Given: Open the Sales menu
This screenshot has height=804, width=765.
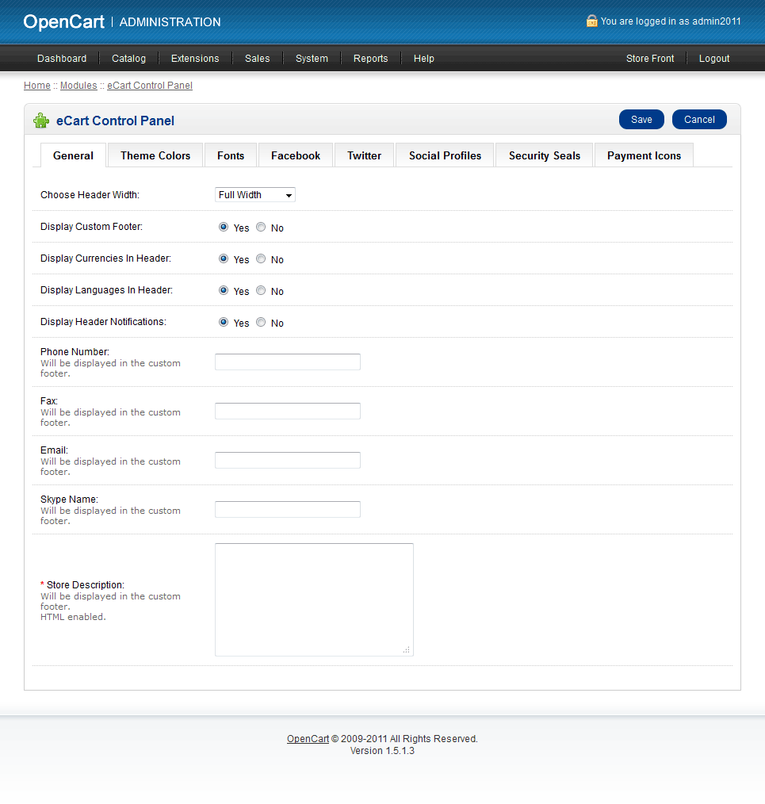Looking at the screenshot, I should coord(258,59).
